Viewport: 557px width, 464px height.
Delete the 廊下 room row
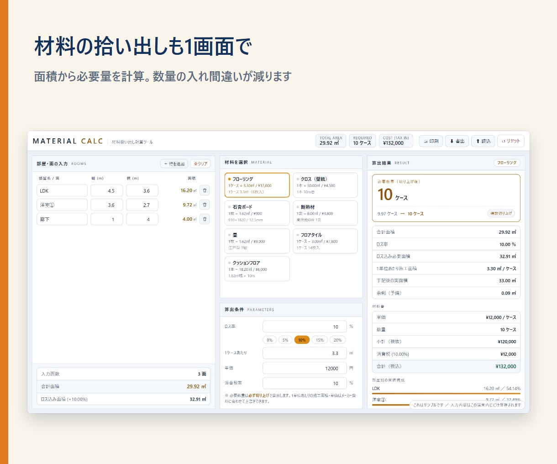click(x=205, y=219)
